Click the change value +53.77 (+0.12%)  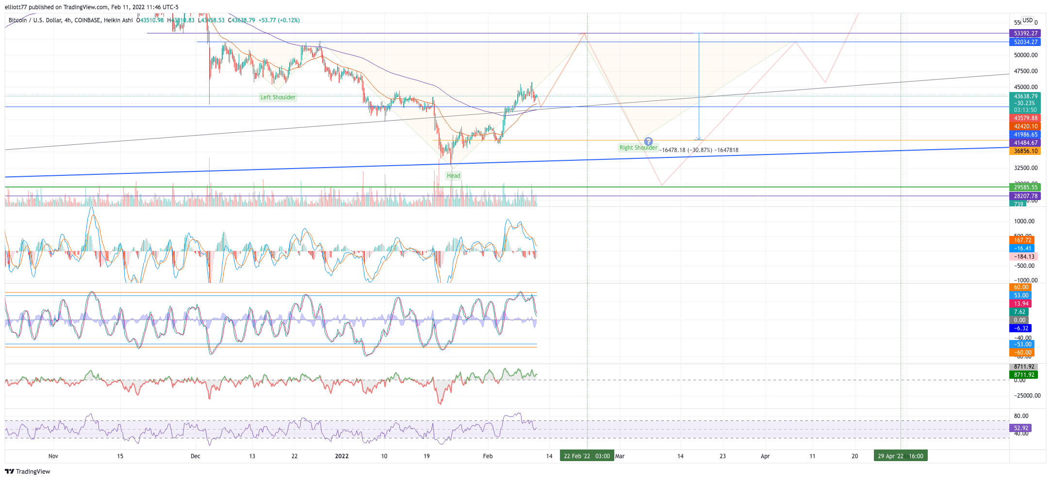[279, 20]
